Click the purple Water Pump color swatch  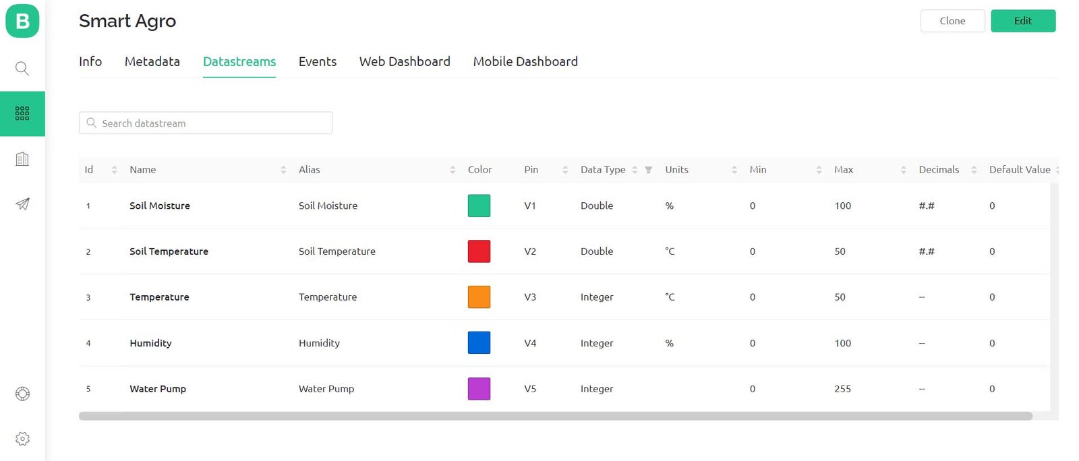[x=479, y=389]
